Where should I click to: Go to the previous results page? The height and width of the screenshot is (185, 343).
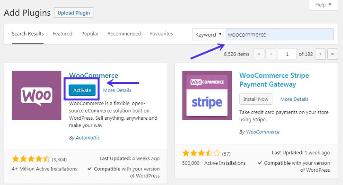click(x=271, y=54)
